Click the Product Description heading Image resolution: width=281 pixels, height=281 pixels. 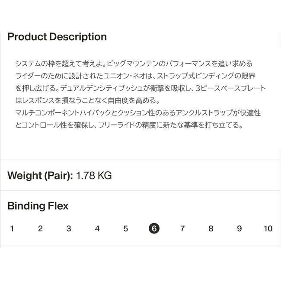(x=57, y=37)
